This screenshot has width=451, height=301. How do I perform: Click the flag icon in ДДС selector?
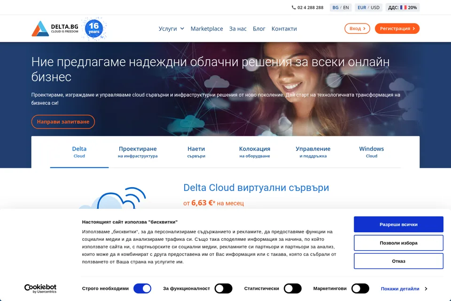tap(403, 8)
